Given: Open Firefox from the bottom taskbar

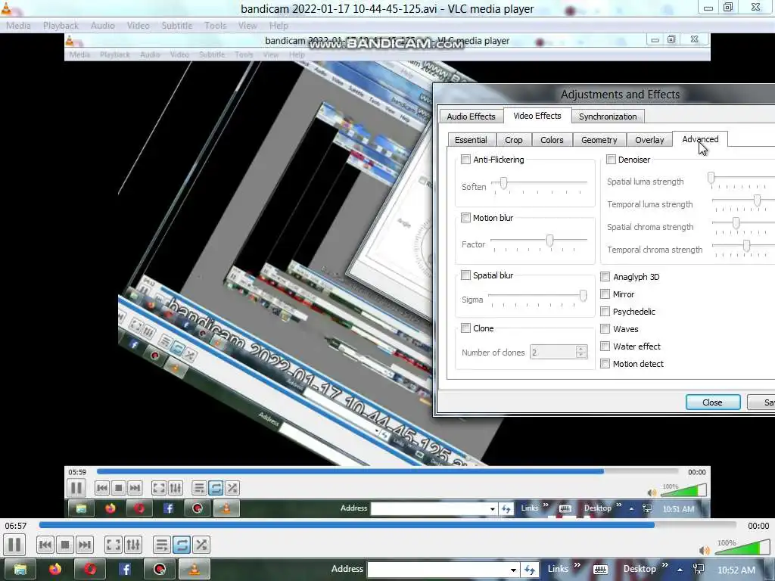Looking at the screenshot, I should click(54, 569).
